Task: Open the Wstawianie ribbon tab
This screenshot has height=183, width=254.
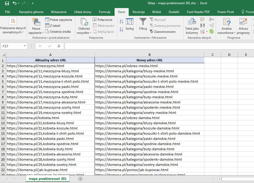Action: coord(59,12)
